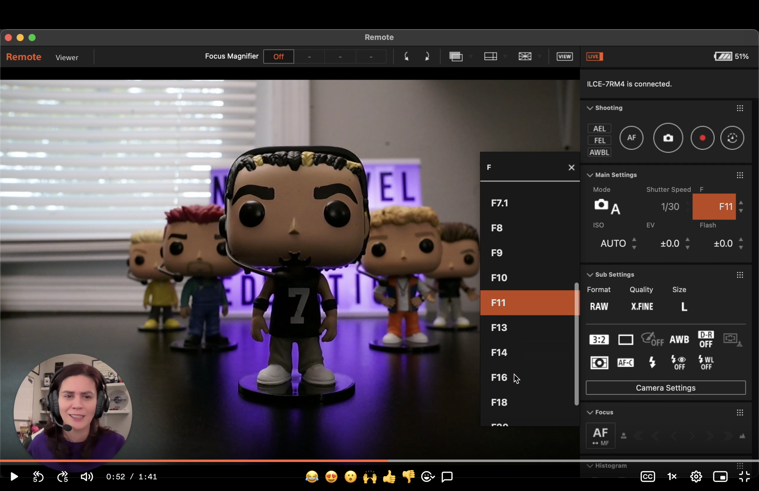Open Camera Settings button
The height and width of the screenshot is (491, 759).
665,388
